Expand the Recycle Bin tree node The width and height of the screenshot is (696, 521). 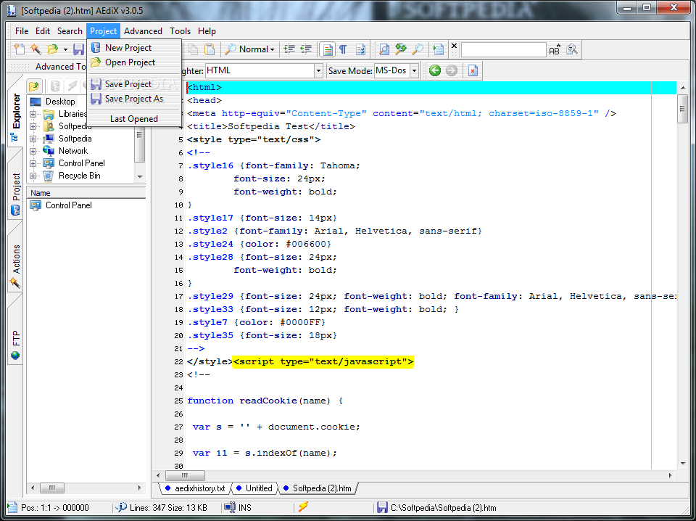click(33, 176)
